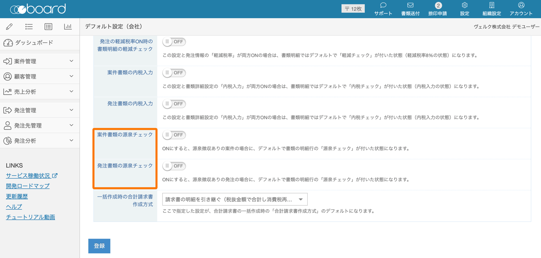Image resolution: width=541 pixels, height=258 pixels.
Task: Expand 顧客管理 chevron
Action: (71, 76)
